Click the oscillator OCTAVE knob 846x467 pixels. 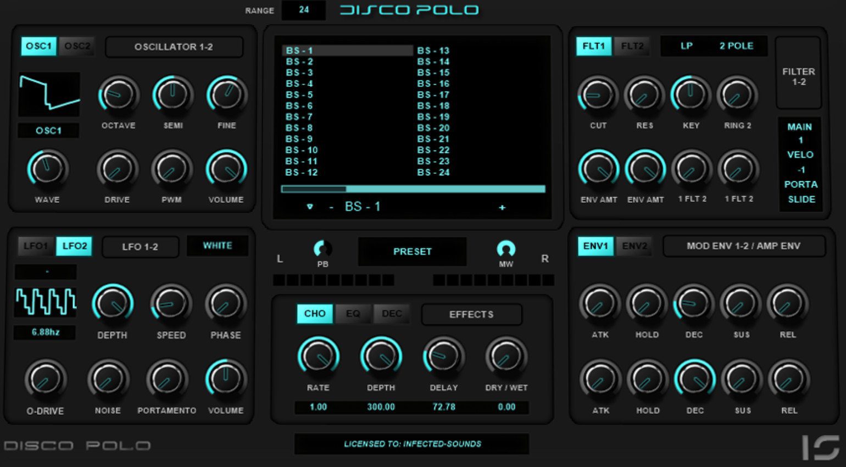coord(118,95)
